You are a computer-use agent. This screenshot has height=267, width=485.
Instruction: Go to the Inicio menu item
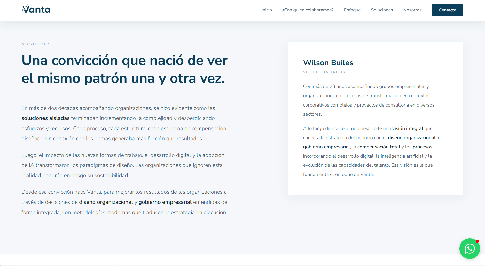(267, 10)
